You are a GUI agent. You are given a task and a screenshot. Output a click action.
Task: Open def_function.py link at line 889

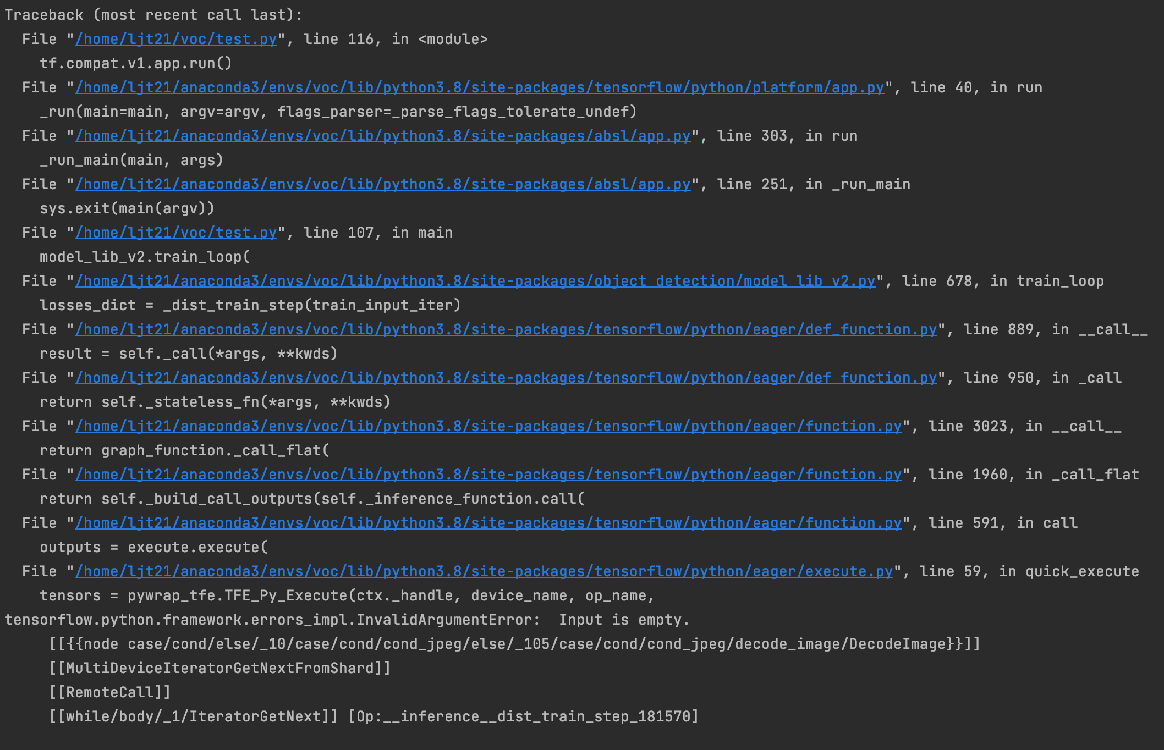point(503,329)
